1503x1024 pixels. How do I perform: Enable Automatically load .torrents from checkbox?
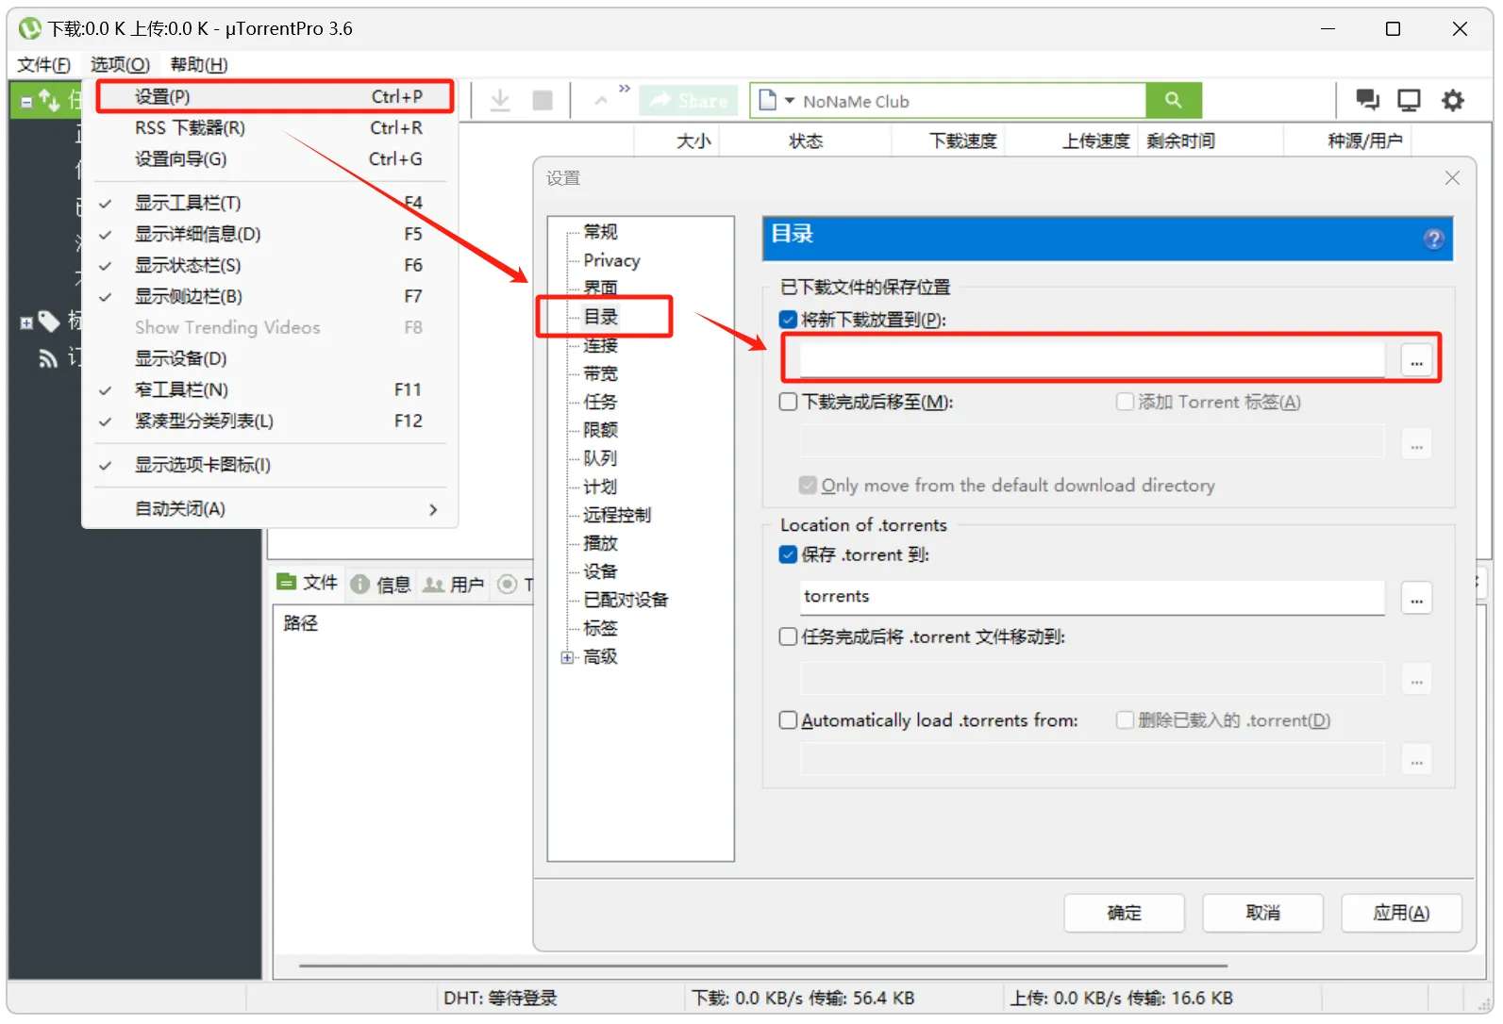tap(789, 720)
